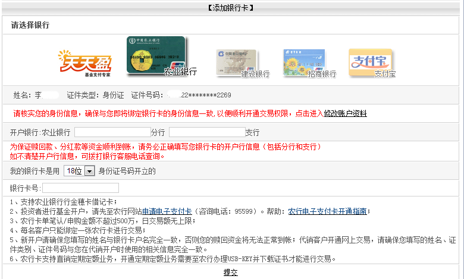Choose the 建设银行 bank card image
This screenshot has width=464, height=279.
[236, 62]
